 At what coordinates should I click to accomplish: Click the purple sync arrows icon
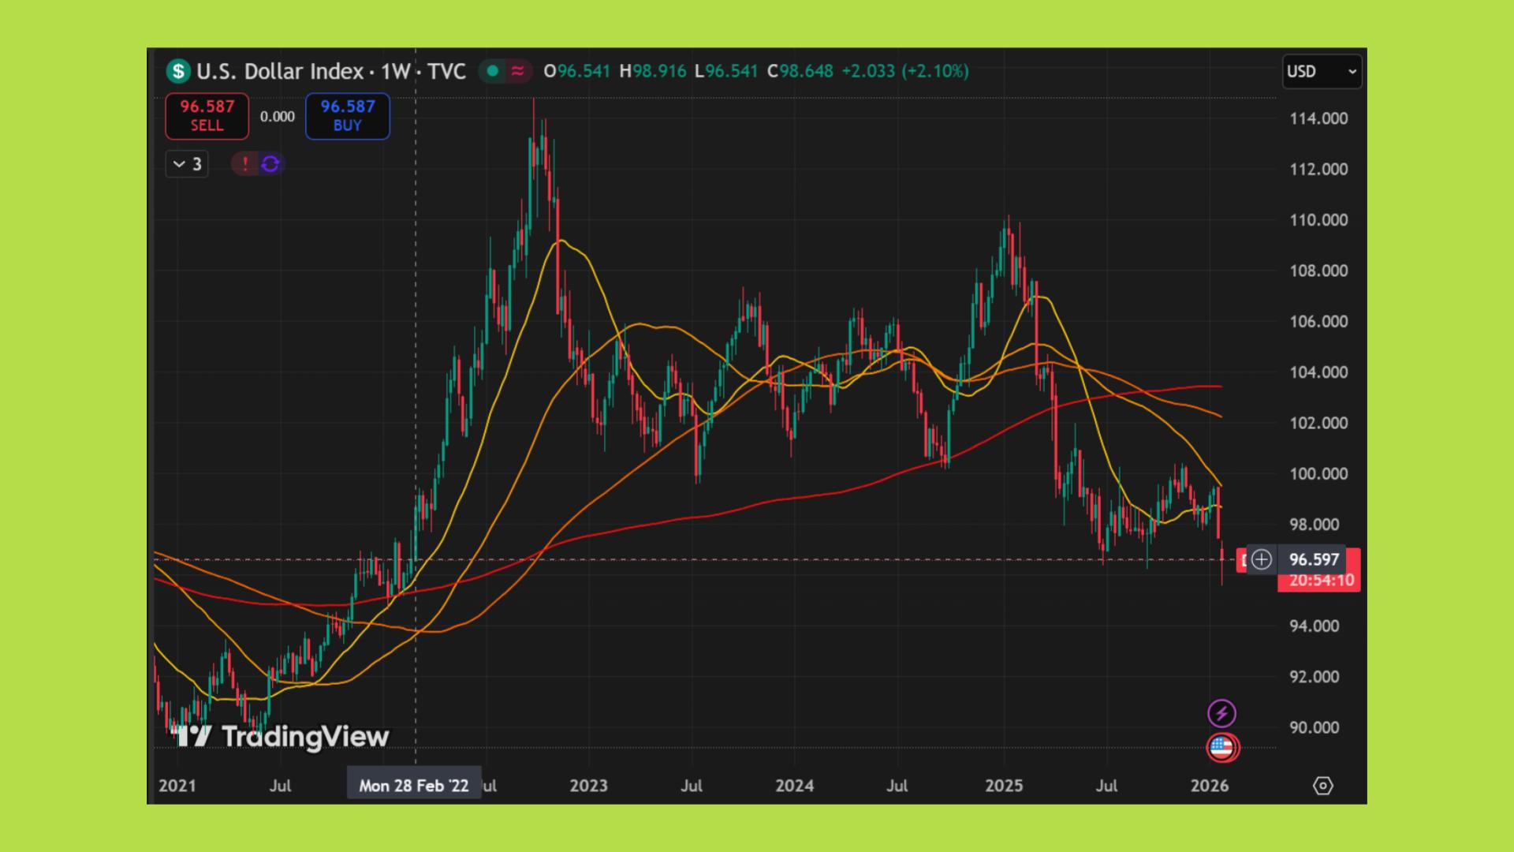(x=270, y=164)
